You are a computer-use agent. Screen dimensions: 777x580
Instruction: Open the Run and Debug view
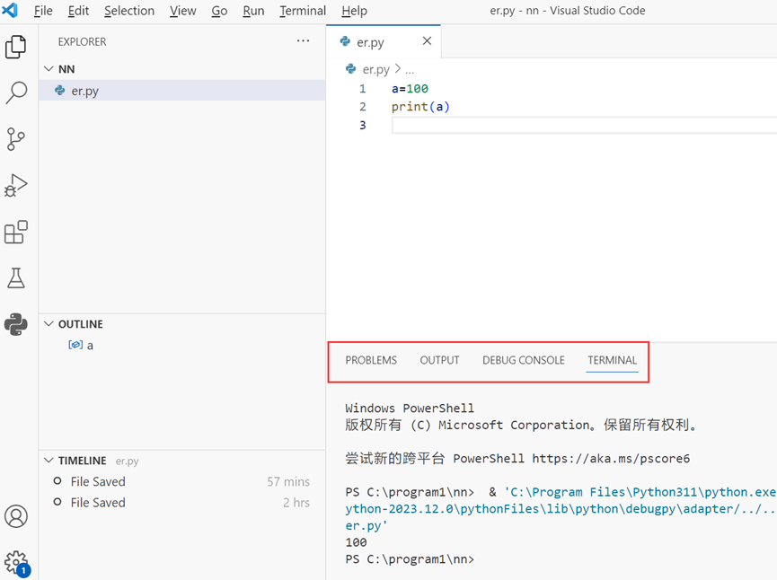tap(16, 185)
